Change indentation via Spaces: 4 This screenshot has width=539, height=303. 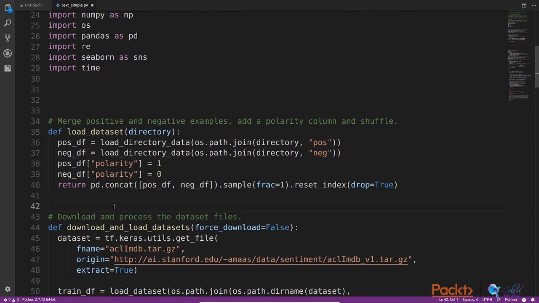470,300
